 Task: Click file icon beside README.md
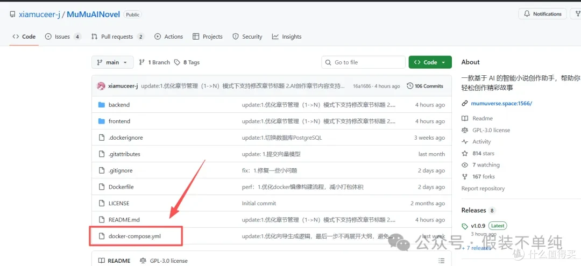point(102,220)
